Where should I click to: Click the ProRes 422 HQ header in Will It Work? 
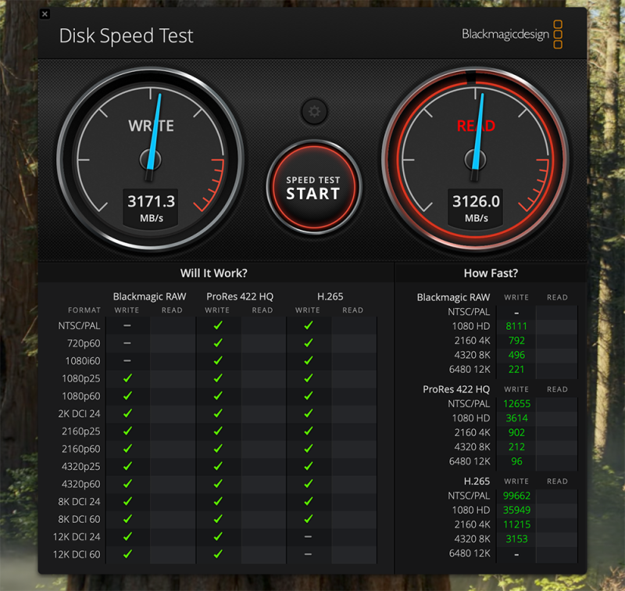240,297
